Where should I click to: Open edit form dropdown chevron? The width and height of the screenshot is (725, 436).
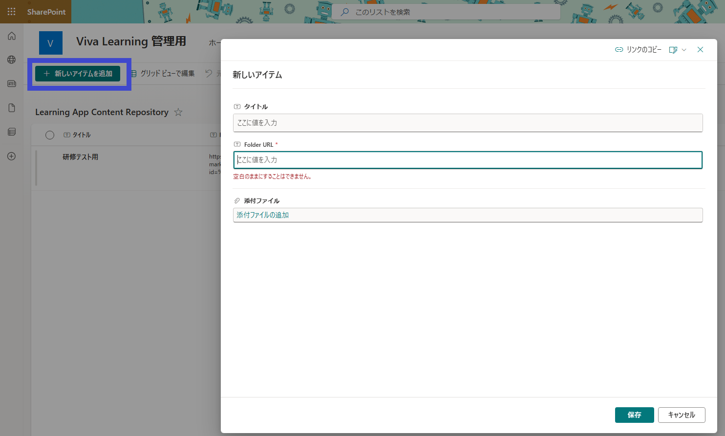pyautogui.click(x=684, y=50)
